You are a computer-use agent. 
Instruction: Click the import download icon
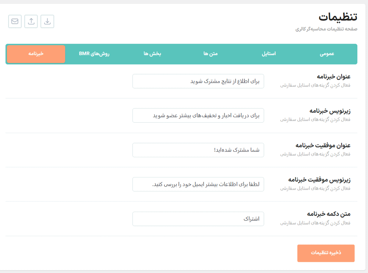47,21
